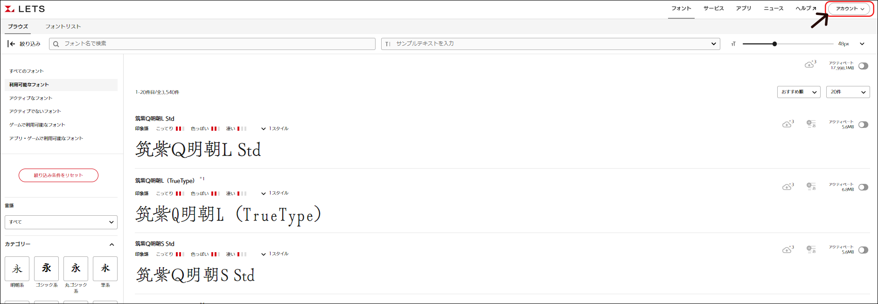Switch to the フォントリスト tab

point(63,27)
